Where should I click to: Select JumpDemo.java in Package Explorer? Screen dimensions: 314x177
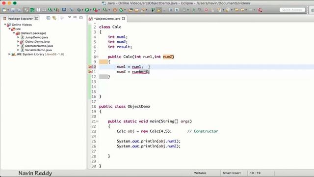pos(36,37)
